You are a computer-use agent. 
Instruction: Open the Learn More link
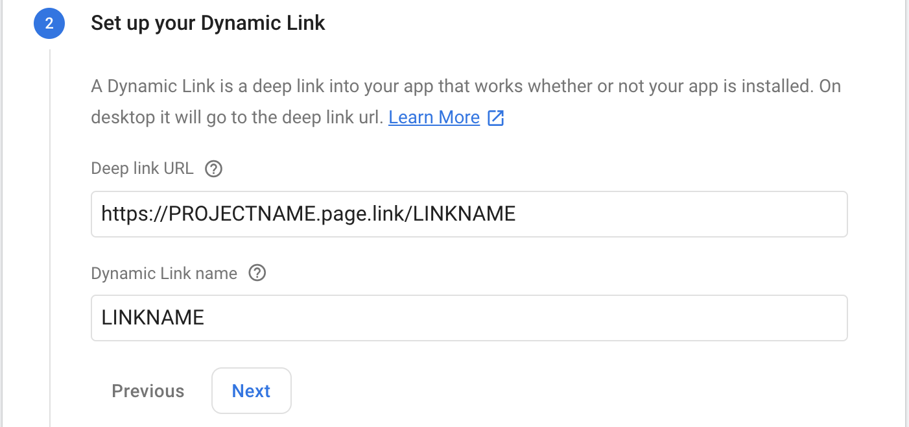tap(434, 117)
